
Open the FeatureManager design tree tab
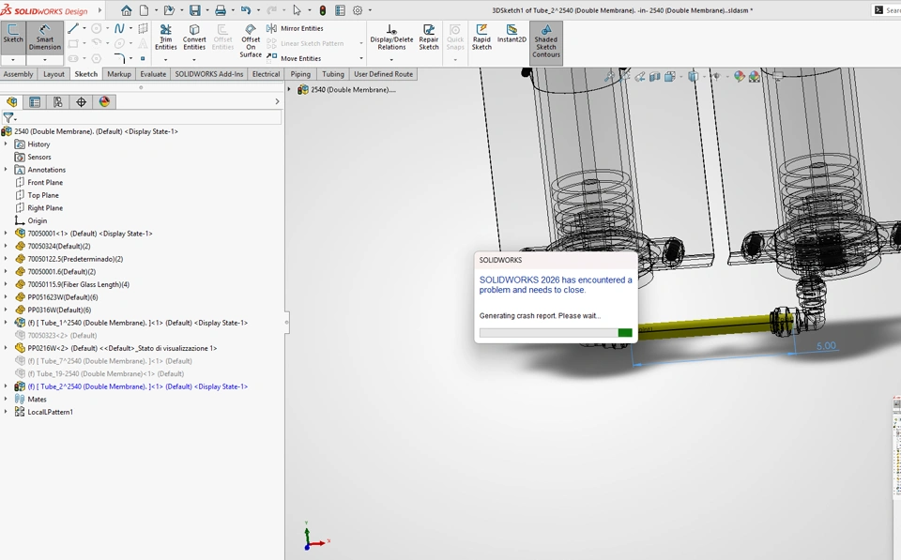click(x=11, y=102)
